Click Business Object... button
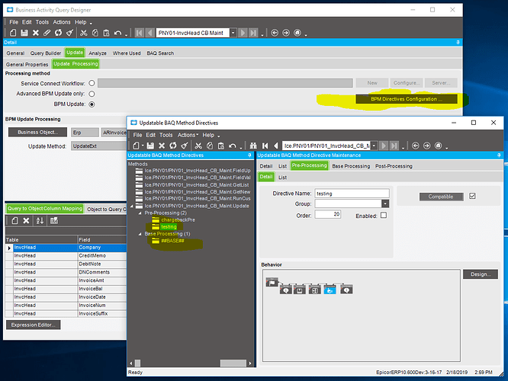 click(x=37, y=132)
